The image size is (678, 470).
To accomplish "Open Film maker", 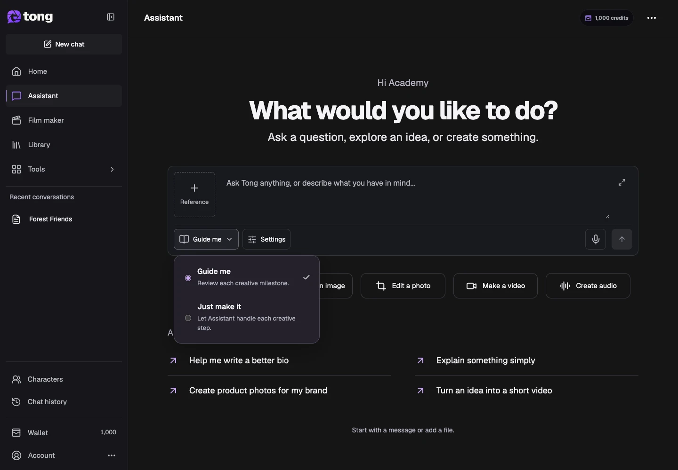I will [x=64, y=120].
